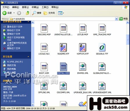Screen dimensions: 130x111
Task: Click Move this file (移动这个文件)
Action: 12,30
